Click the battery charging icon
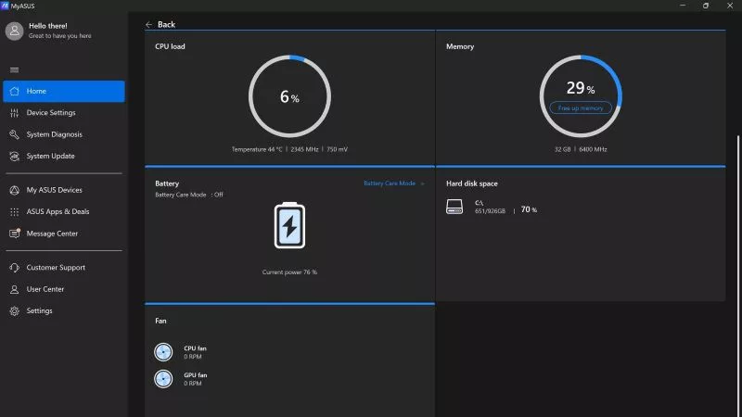742x417 pixels. pos(289,225)
